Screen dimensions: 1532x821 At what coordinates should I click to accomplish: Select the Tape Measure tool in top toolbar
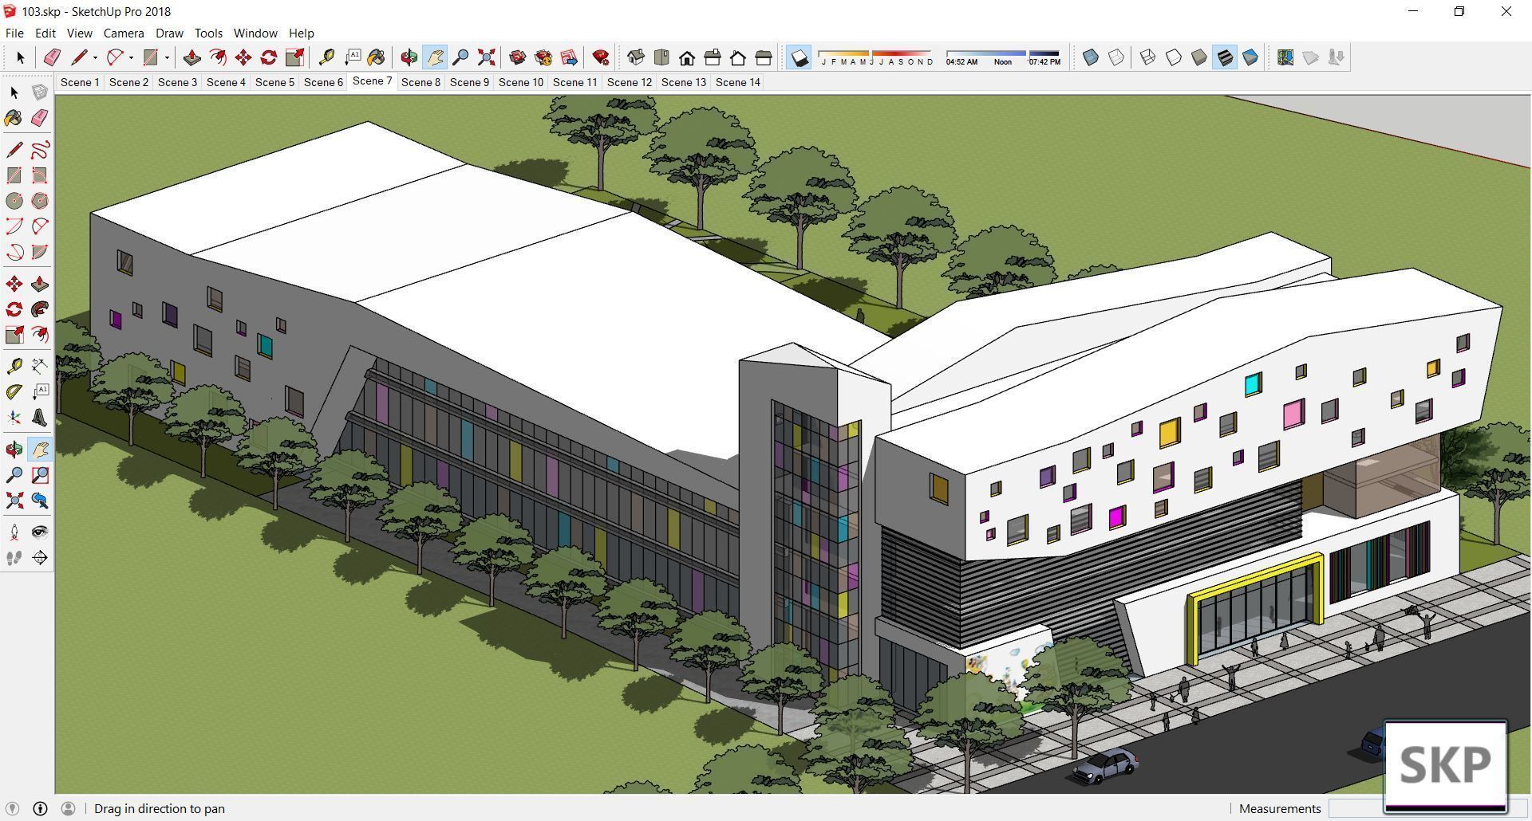326,57
